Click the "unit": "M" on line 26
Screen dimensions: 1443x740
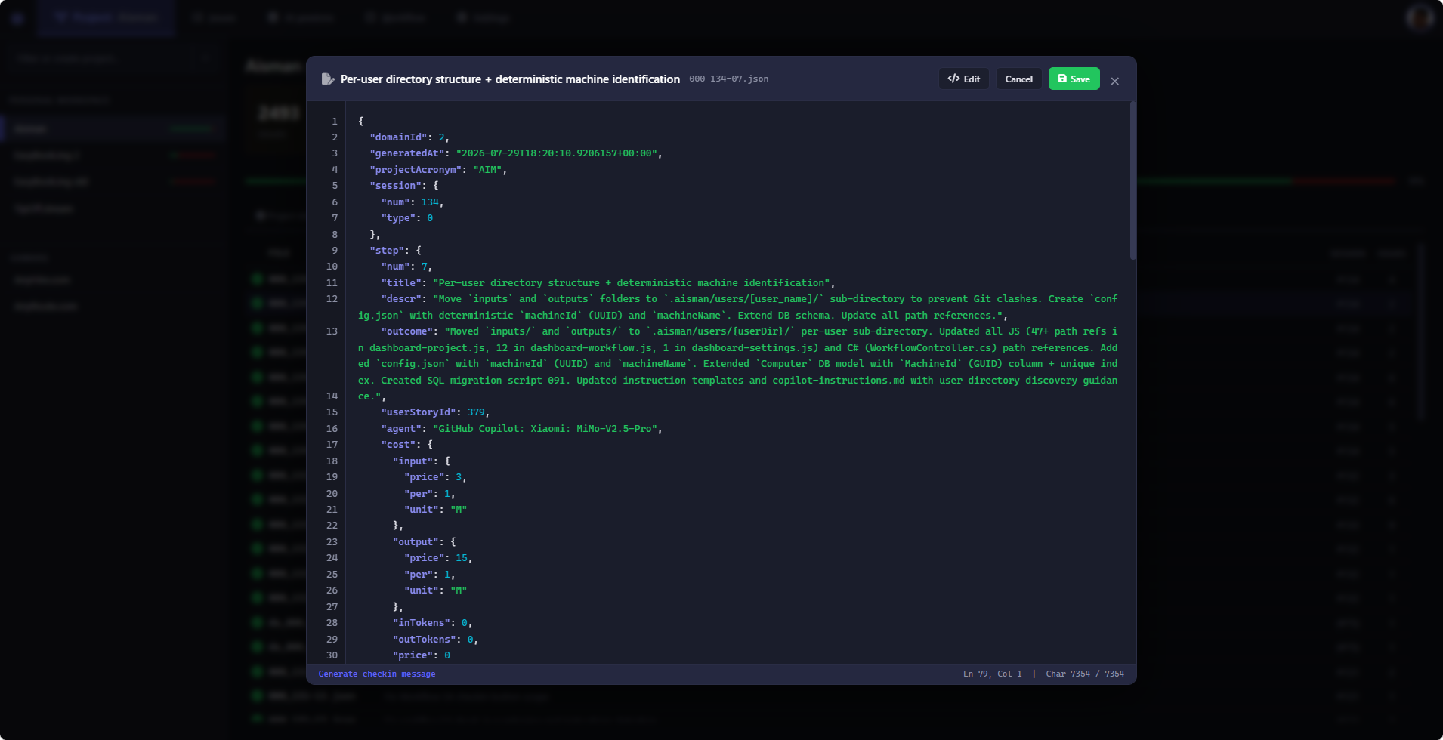[435, 590]
